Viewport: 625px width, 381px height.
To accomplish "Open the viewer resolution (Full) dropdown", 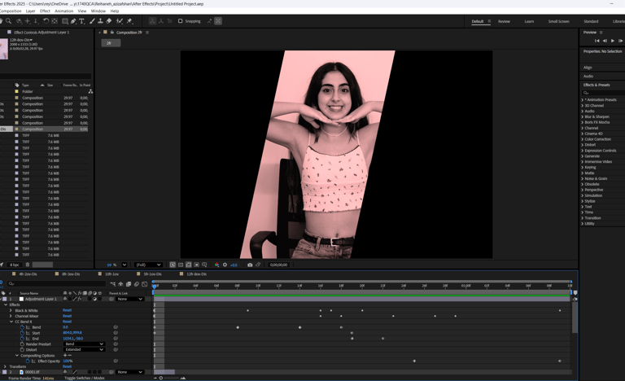I will pos(147,265).
